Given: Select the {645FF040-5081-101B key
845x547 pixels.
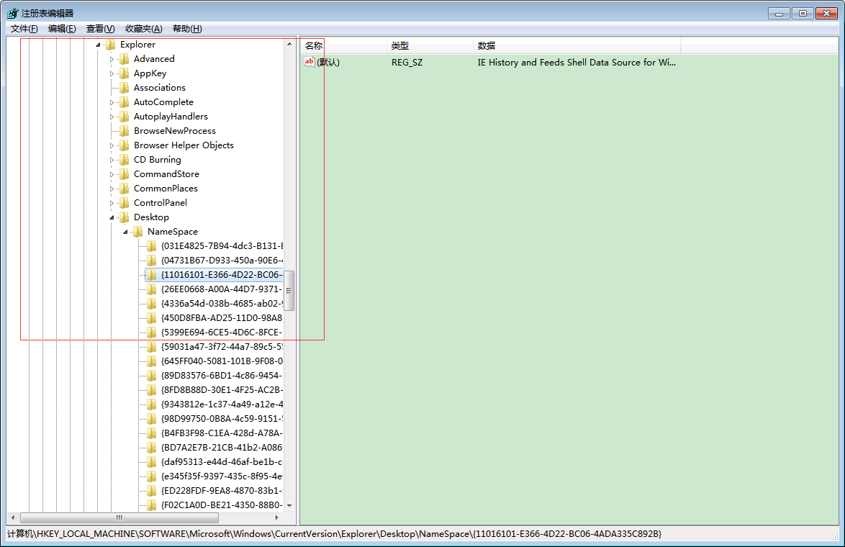Looking at the screenshot, I should click(221, 361).
